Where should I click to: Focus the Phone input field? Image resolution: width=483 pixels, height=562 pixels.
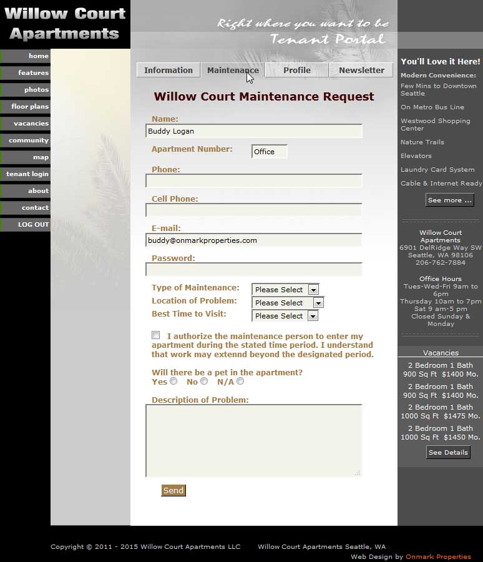point(254,180)
